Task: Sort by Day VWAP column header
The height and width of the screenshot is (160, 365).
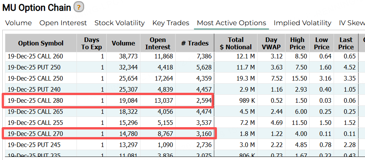Action: point(271,43)
